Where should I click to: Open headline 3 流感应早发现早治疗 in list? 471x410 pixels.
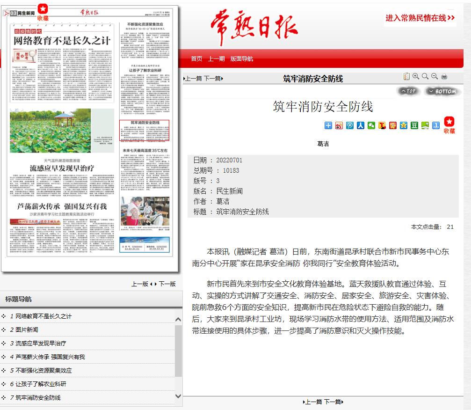pos(41,343)
